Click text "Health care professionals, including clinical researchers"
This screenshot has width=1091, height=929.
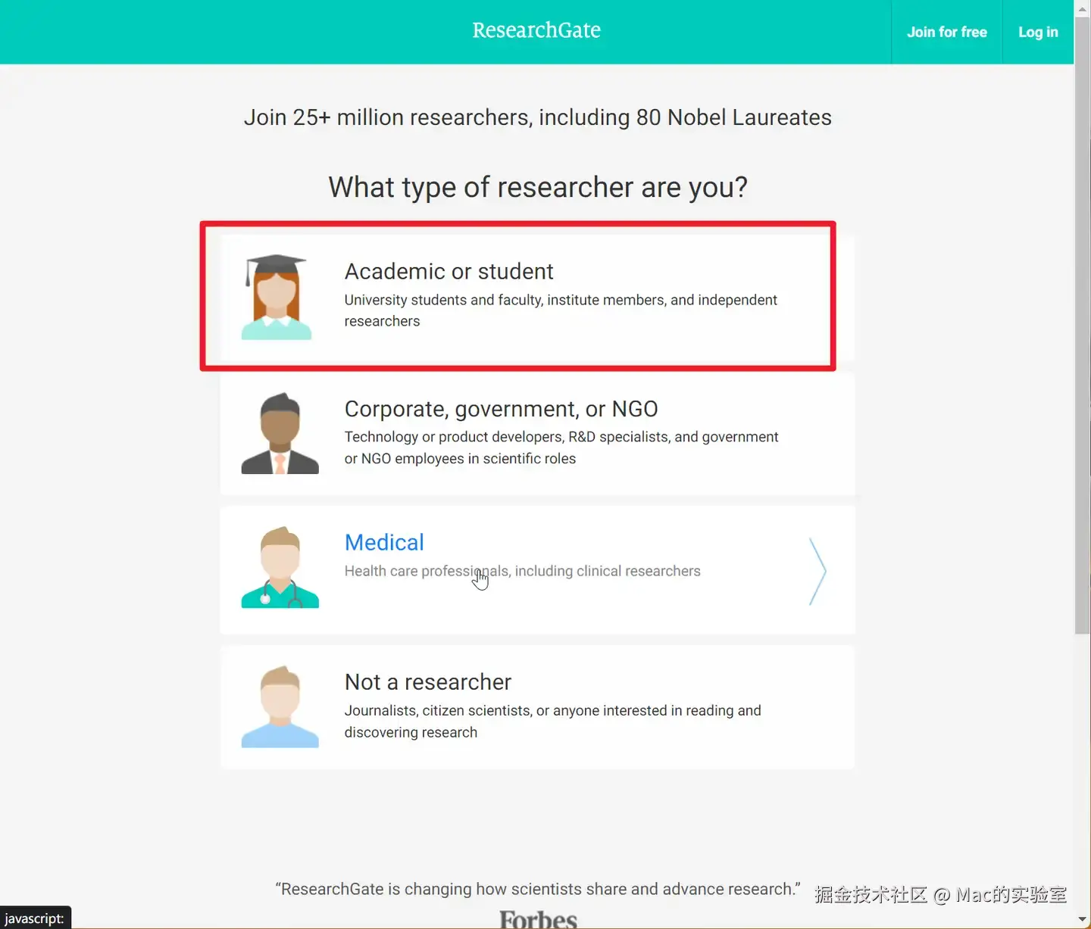tap(523, 571)
